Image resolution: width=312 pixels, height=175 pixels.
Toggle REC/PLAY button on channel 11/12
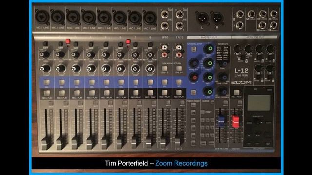179,92
